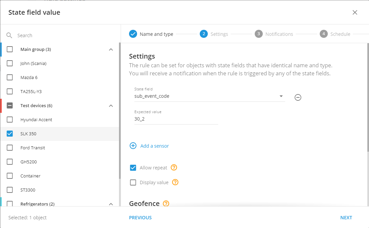Edit the Expected value field

coord(176,119)
